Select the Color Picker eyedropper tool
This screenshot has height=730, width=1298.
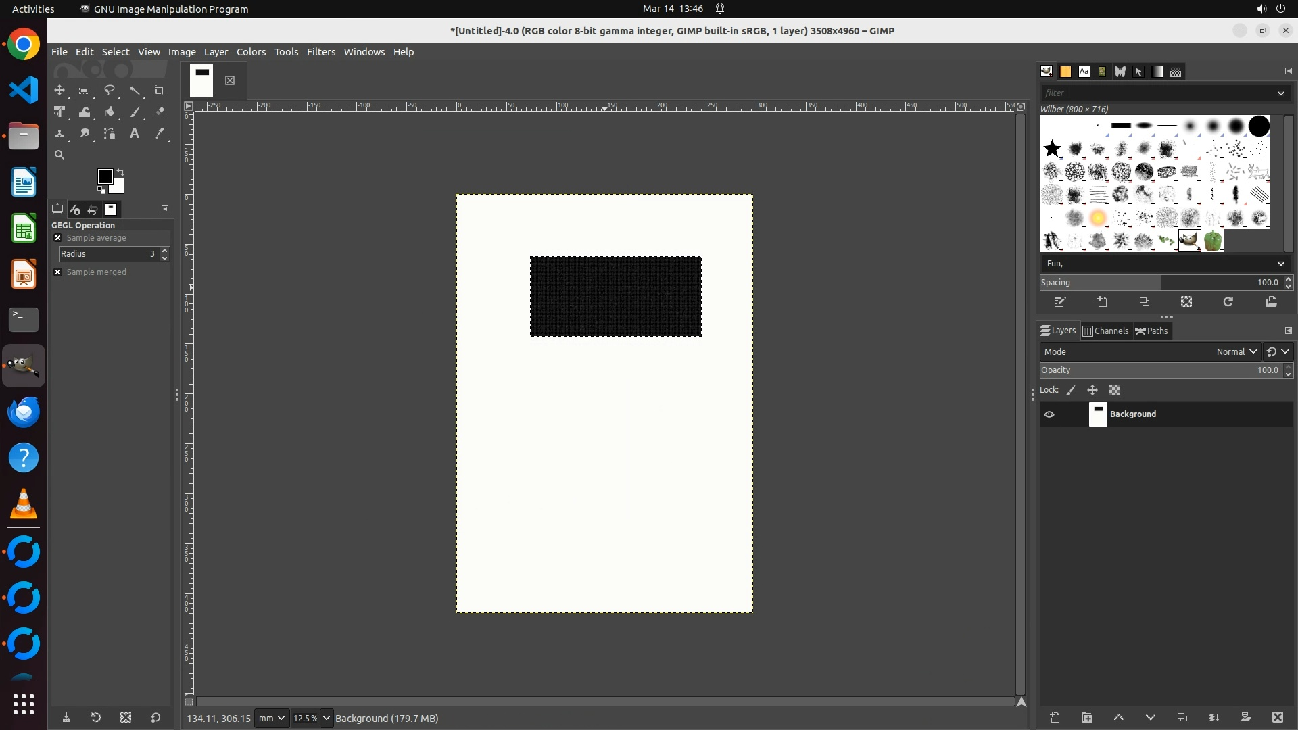click(160, 134)
